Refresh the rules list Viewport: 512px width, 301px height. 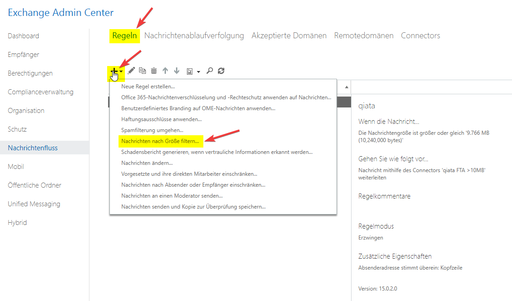[x=221, y=71]
